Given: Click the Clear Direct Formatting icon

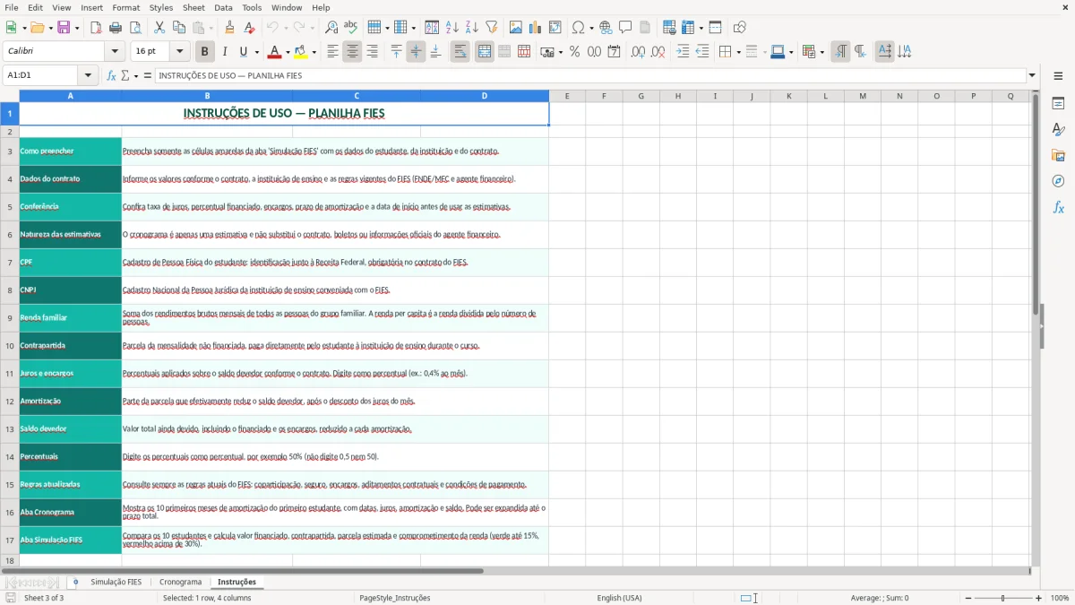Looking at the screenshot, I should click(x=250, y=28).
